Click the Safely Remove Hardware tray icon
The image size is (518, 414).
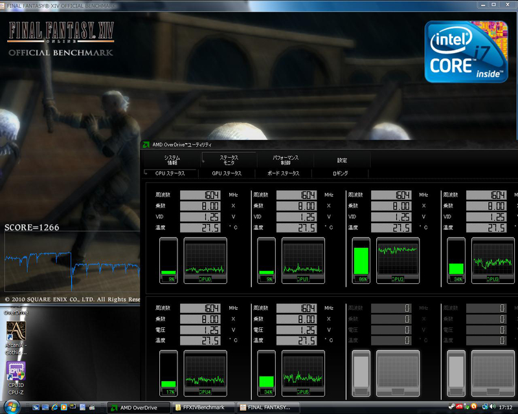click(466, 407)
